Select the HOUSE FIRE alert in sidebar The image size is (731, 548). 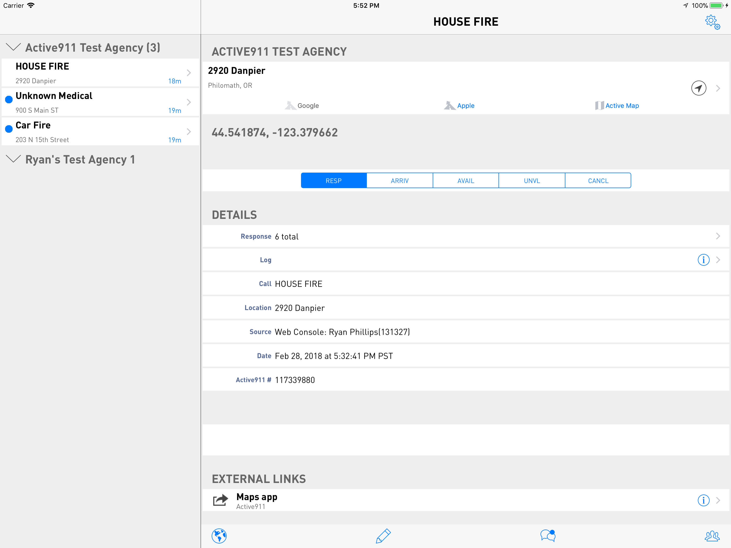click(x=100, y=73)
